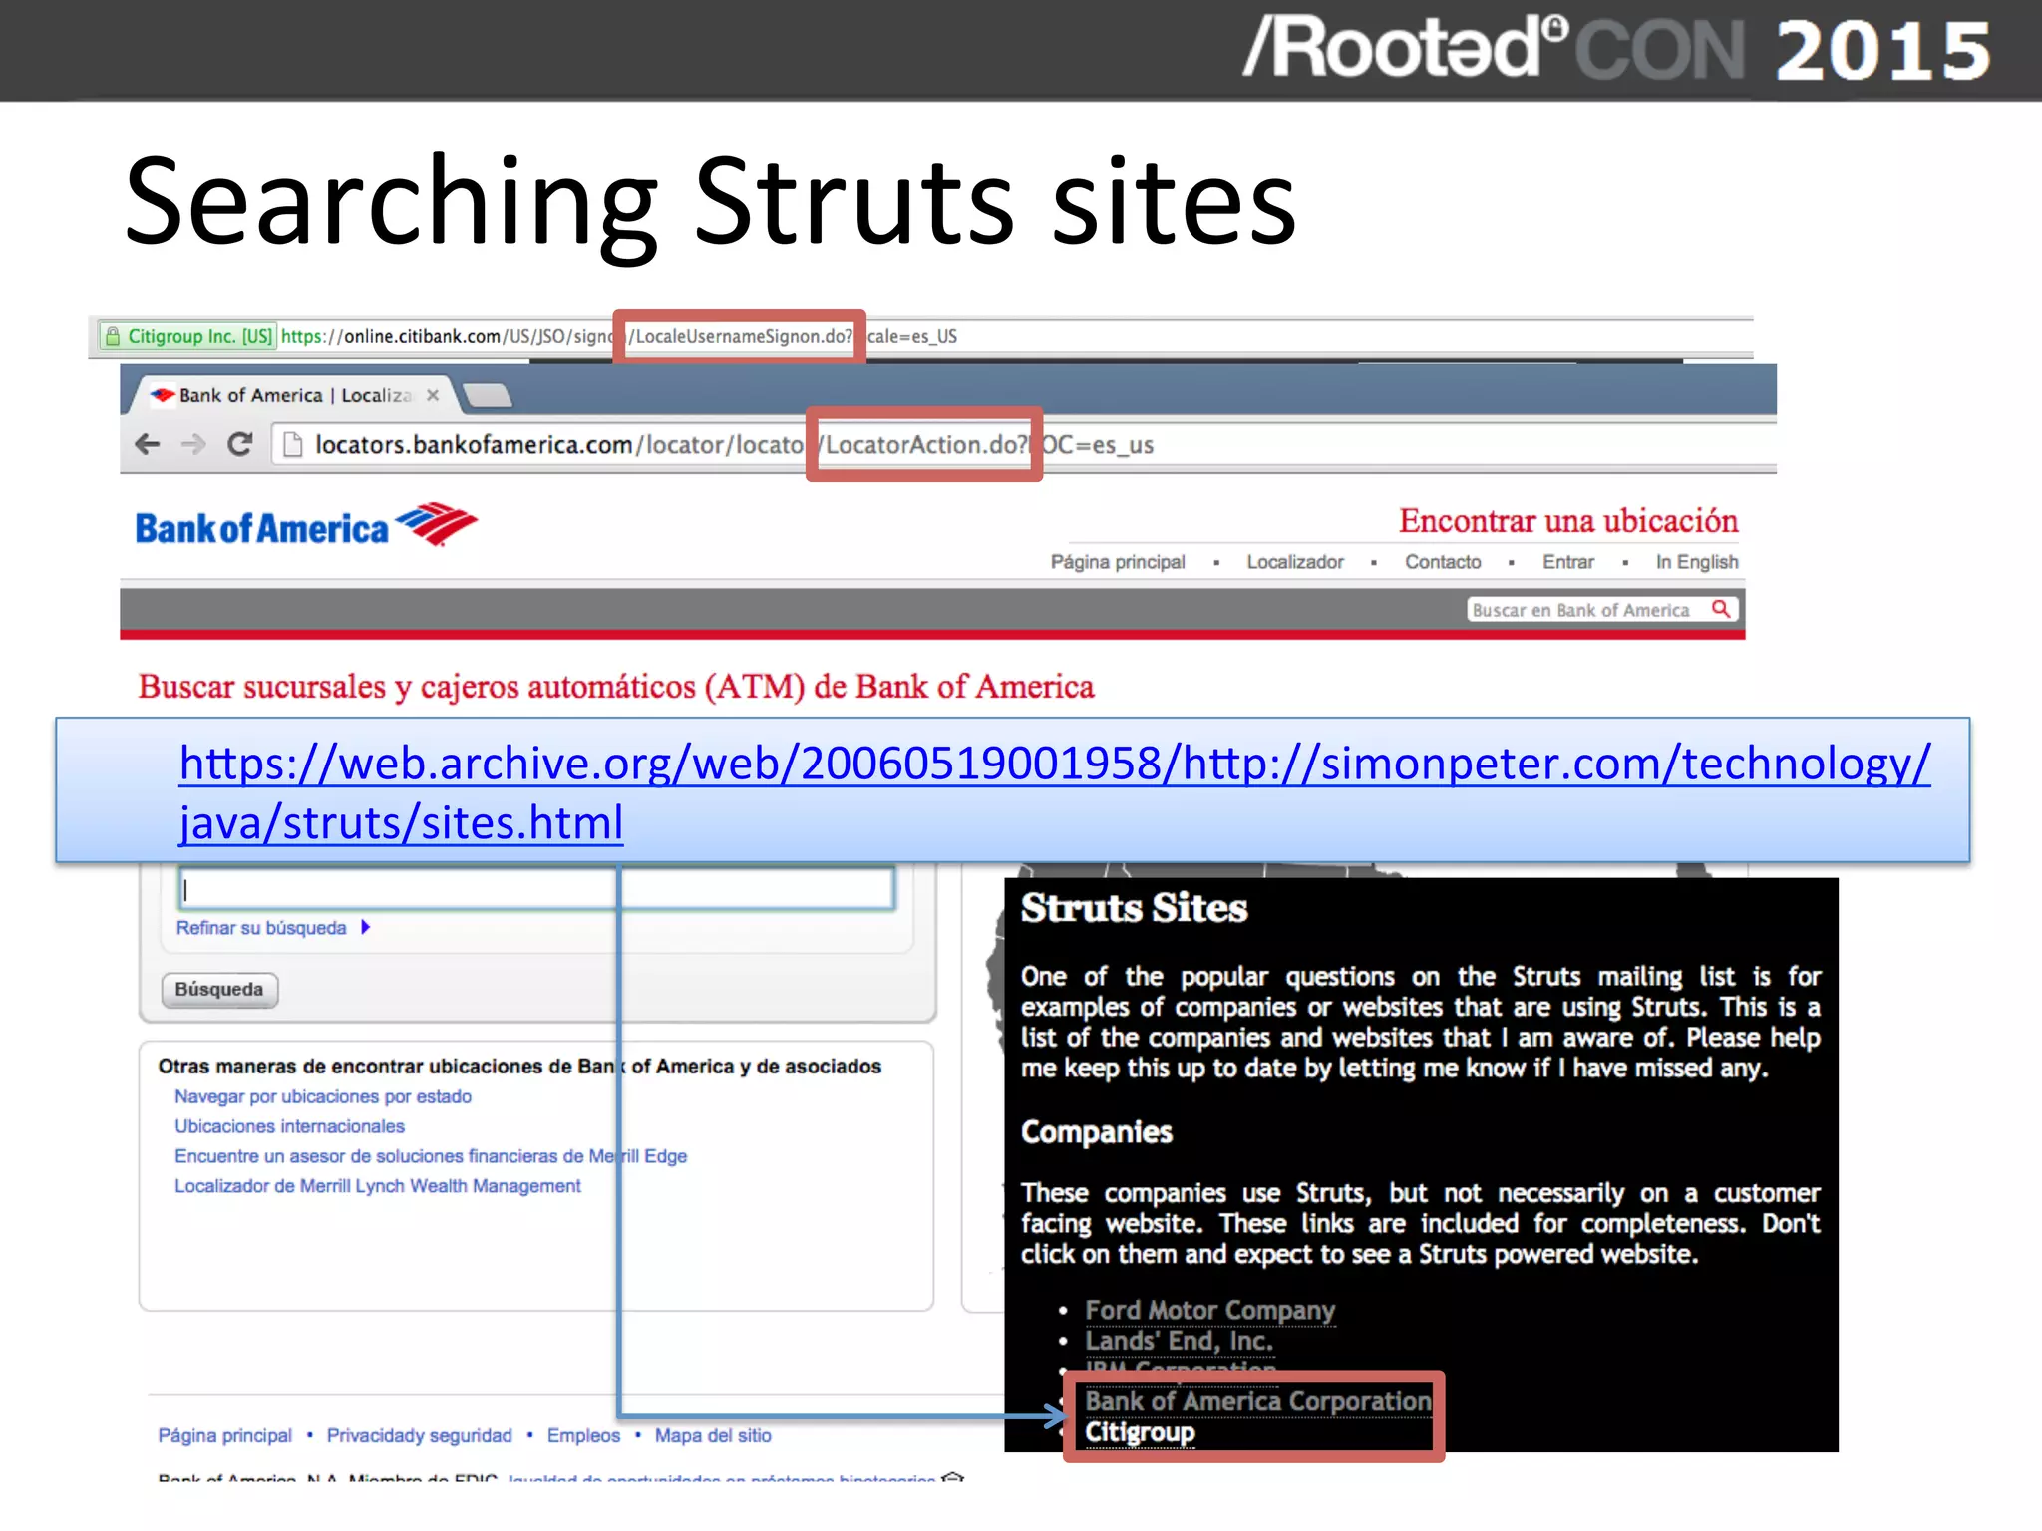Click the Bank of America logo
Screen dimensions: 2042x1531
[x=306, y=526]
